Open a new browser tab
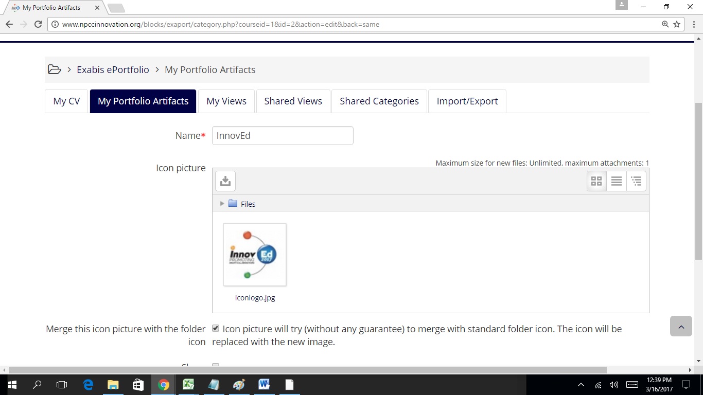The image size is (703, 395). [x=116, y=8]
